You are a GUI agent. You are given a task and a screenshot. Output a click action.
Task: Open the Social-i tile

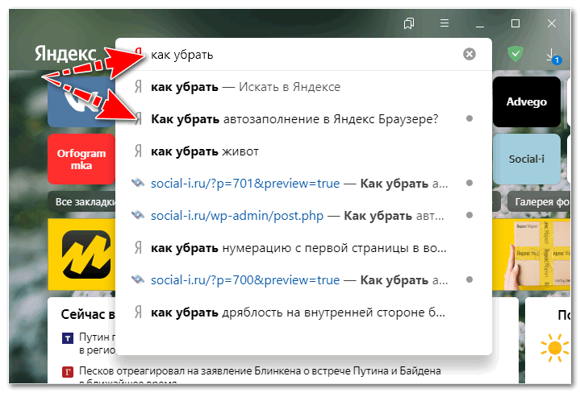pos(527,159)
